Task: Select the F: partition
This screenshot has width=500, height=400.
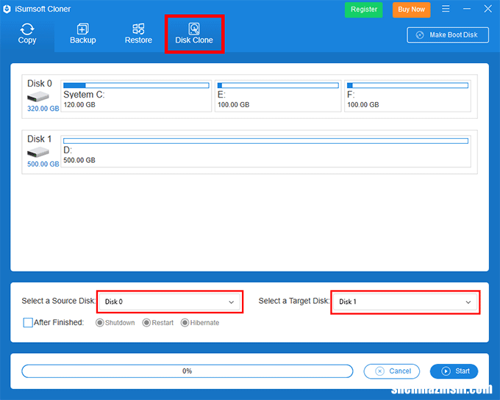Action: pyautogui.click(x=407, y=96)
